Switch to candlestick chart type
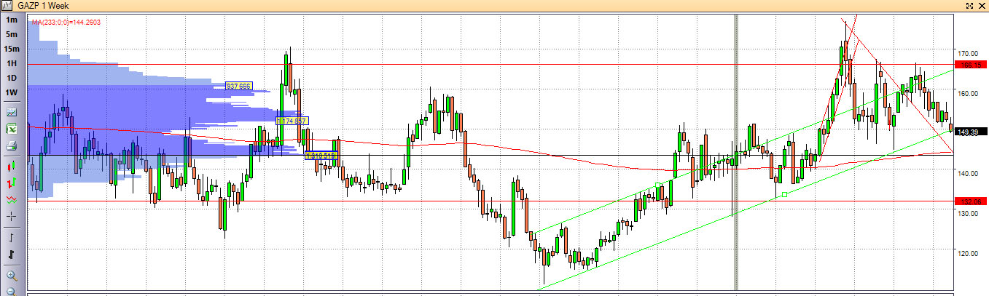This screenshot has width=989, height=296. coord(12,164)
